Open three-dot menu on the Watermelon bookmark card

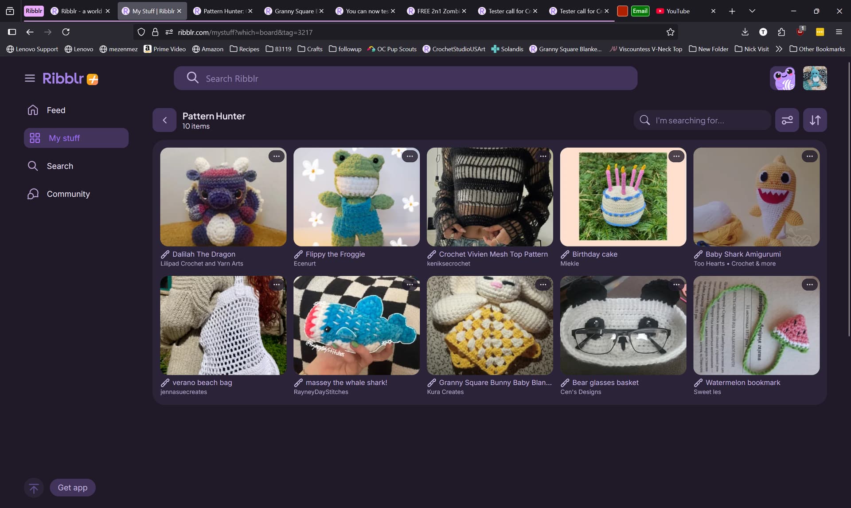809,285
